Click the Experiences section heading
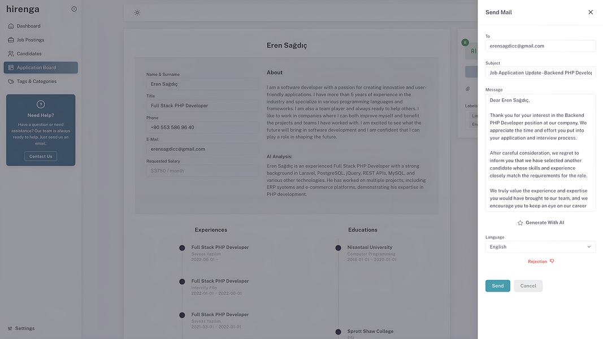The width and height of the screenshot is (603, 339). coord(211,230)
